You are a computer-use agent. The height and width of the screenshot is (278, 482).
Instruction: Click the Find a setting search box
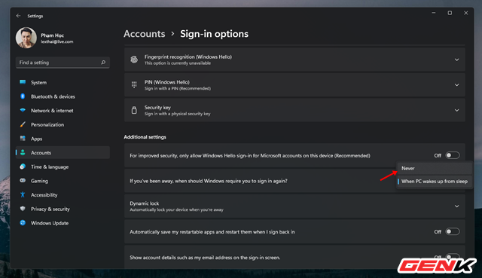point(63,63)
